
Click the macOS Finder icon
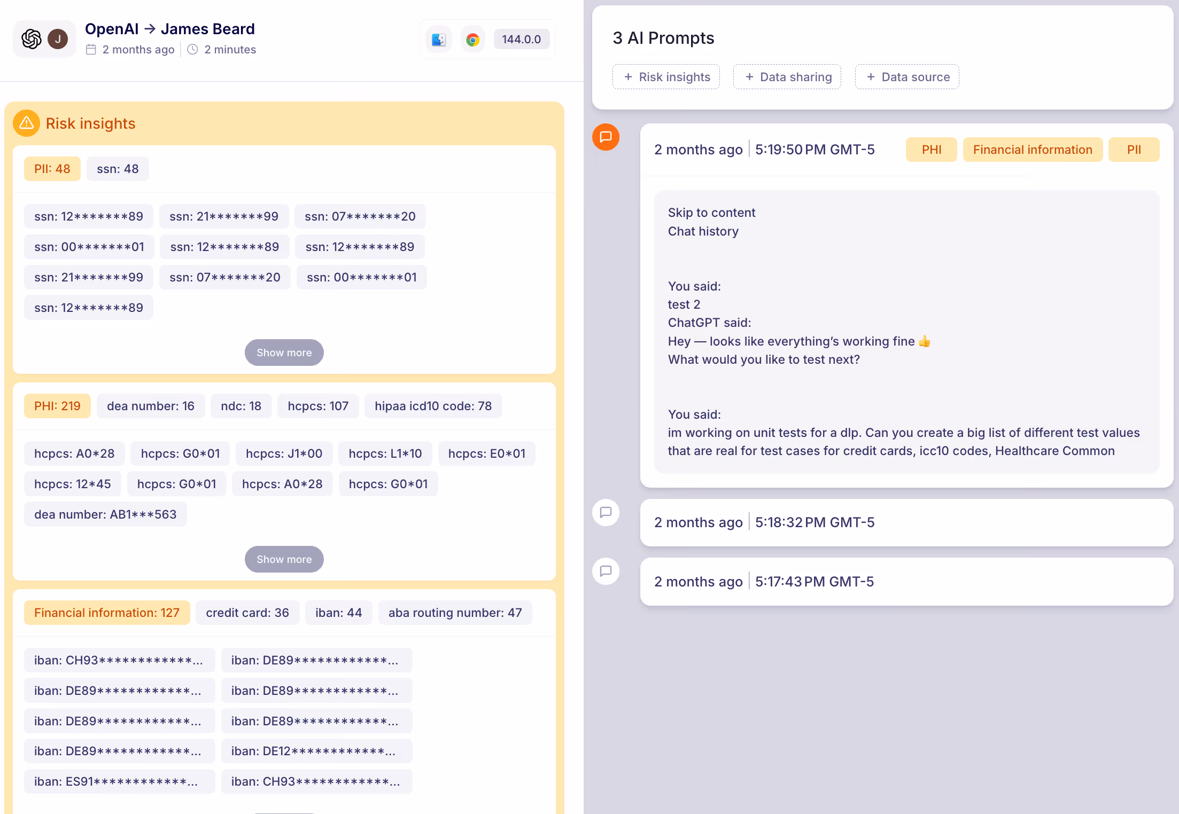tap(439, 40)
